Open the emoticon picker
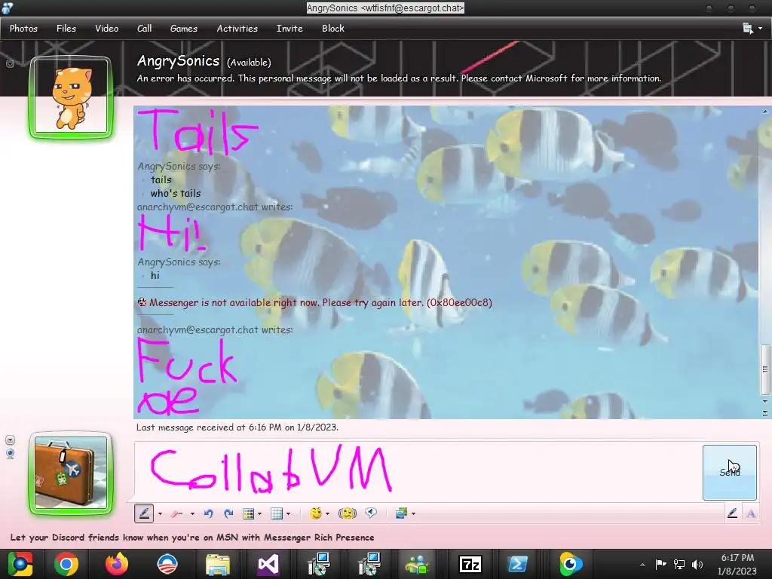The width and height of the screenshot is (772, 579). pos(316,513)
